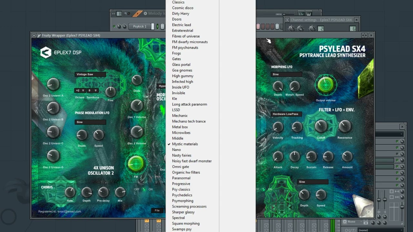Image resolution: width=413 pixels, height=232 pixels.
Task: Open the Octave +2 dropdown
Action: coord(80,91)
